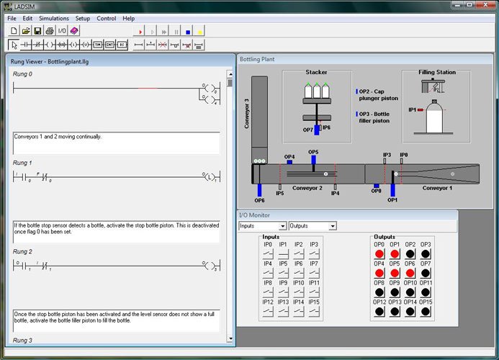Open the Simulations menu

tap(54, 18)
